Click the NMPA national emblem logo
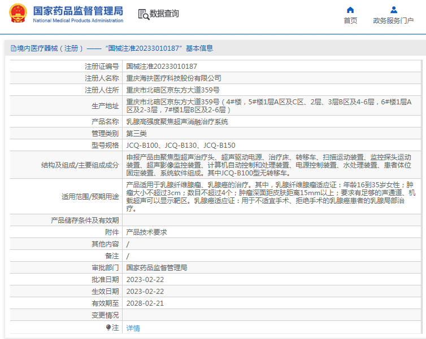 pos(18,13)
